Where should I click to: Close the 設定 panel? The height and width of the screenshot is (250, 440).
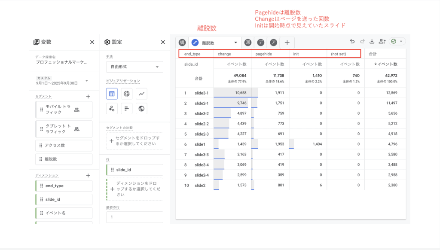[163, 42]
